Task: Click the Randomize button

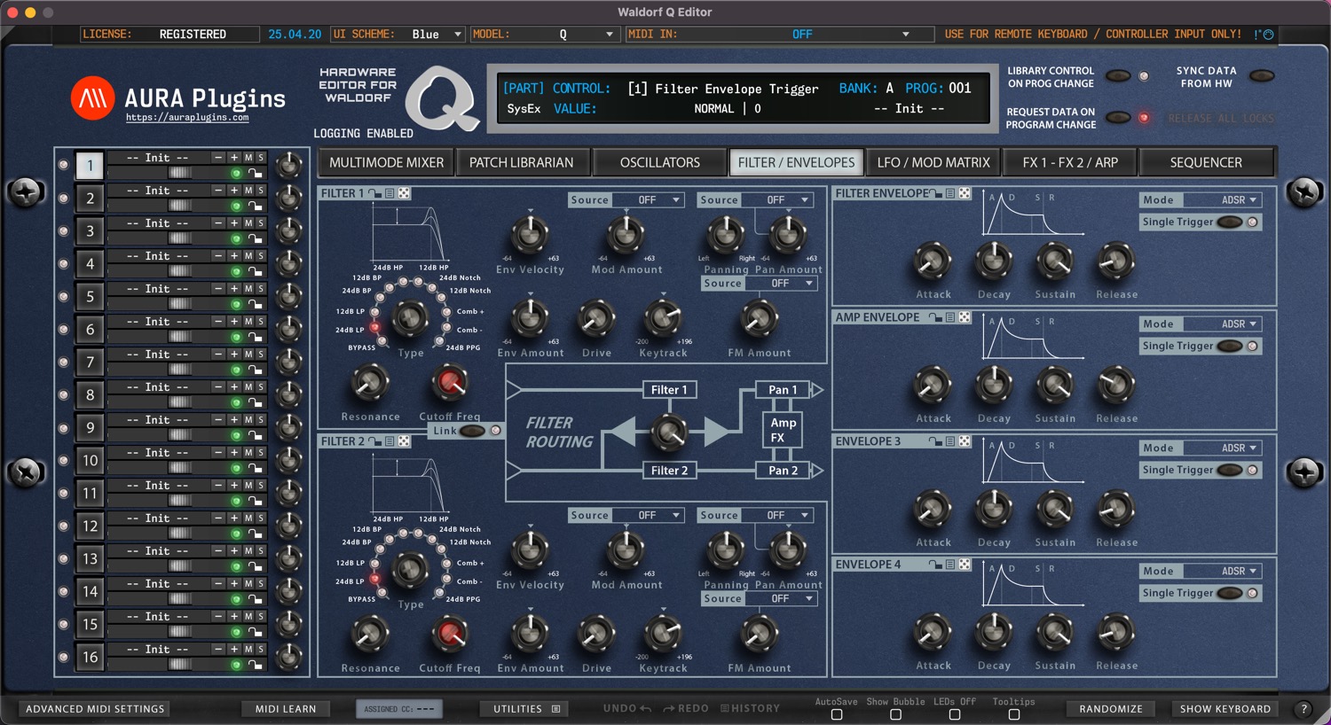Action: 1111,709
